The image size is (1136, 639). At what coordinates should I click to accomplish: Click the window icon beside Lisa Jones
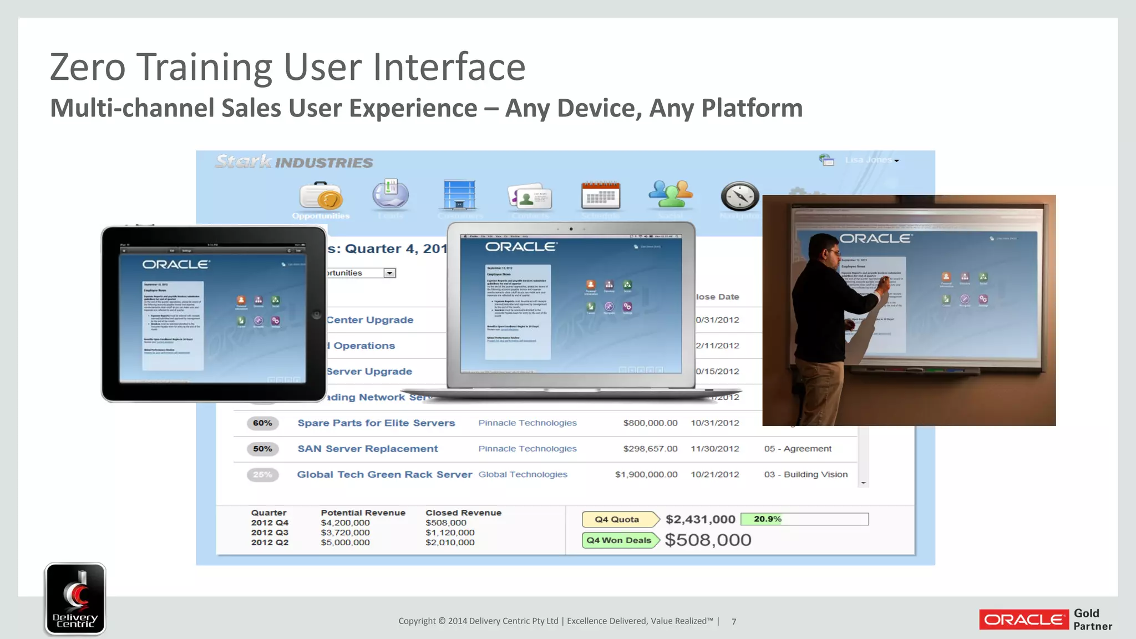click(826, 160)
